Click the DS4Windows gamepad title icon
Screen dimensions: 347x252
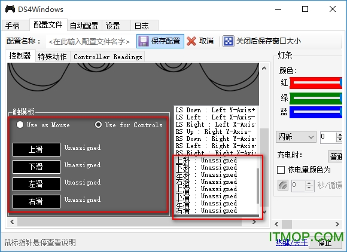(x=10, y=9)
